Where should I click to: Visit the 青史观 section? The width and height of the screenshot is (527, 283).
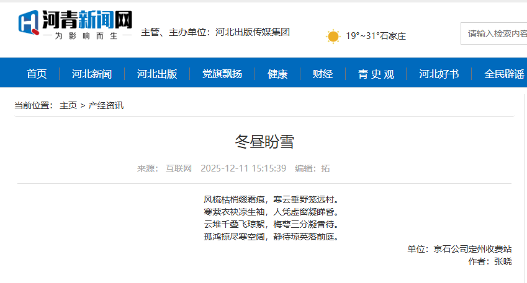[376, 74]
